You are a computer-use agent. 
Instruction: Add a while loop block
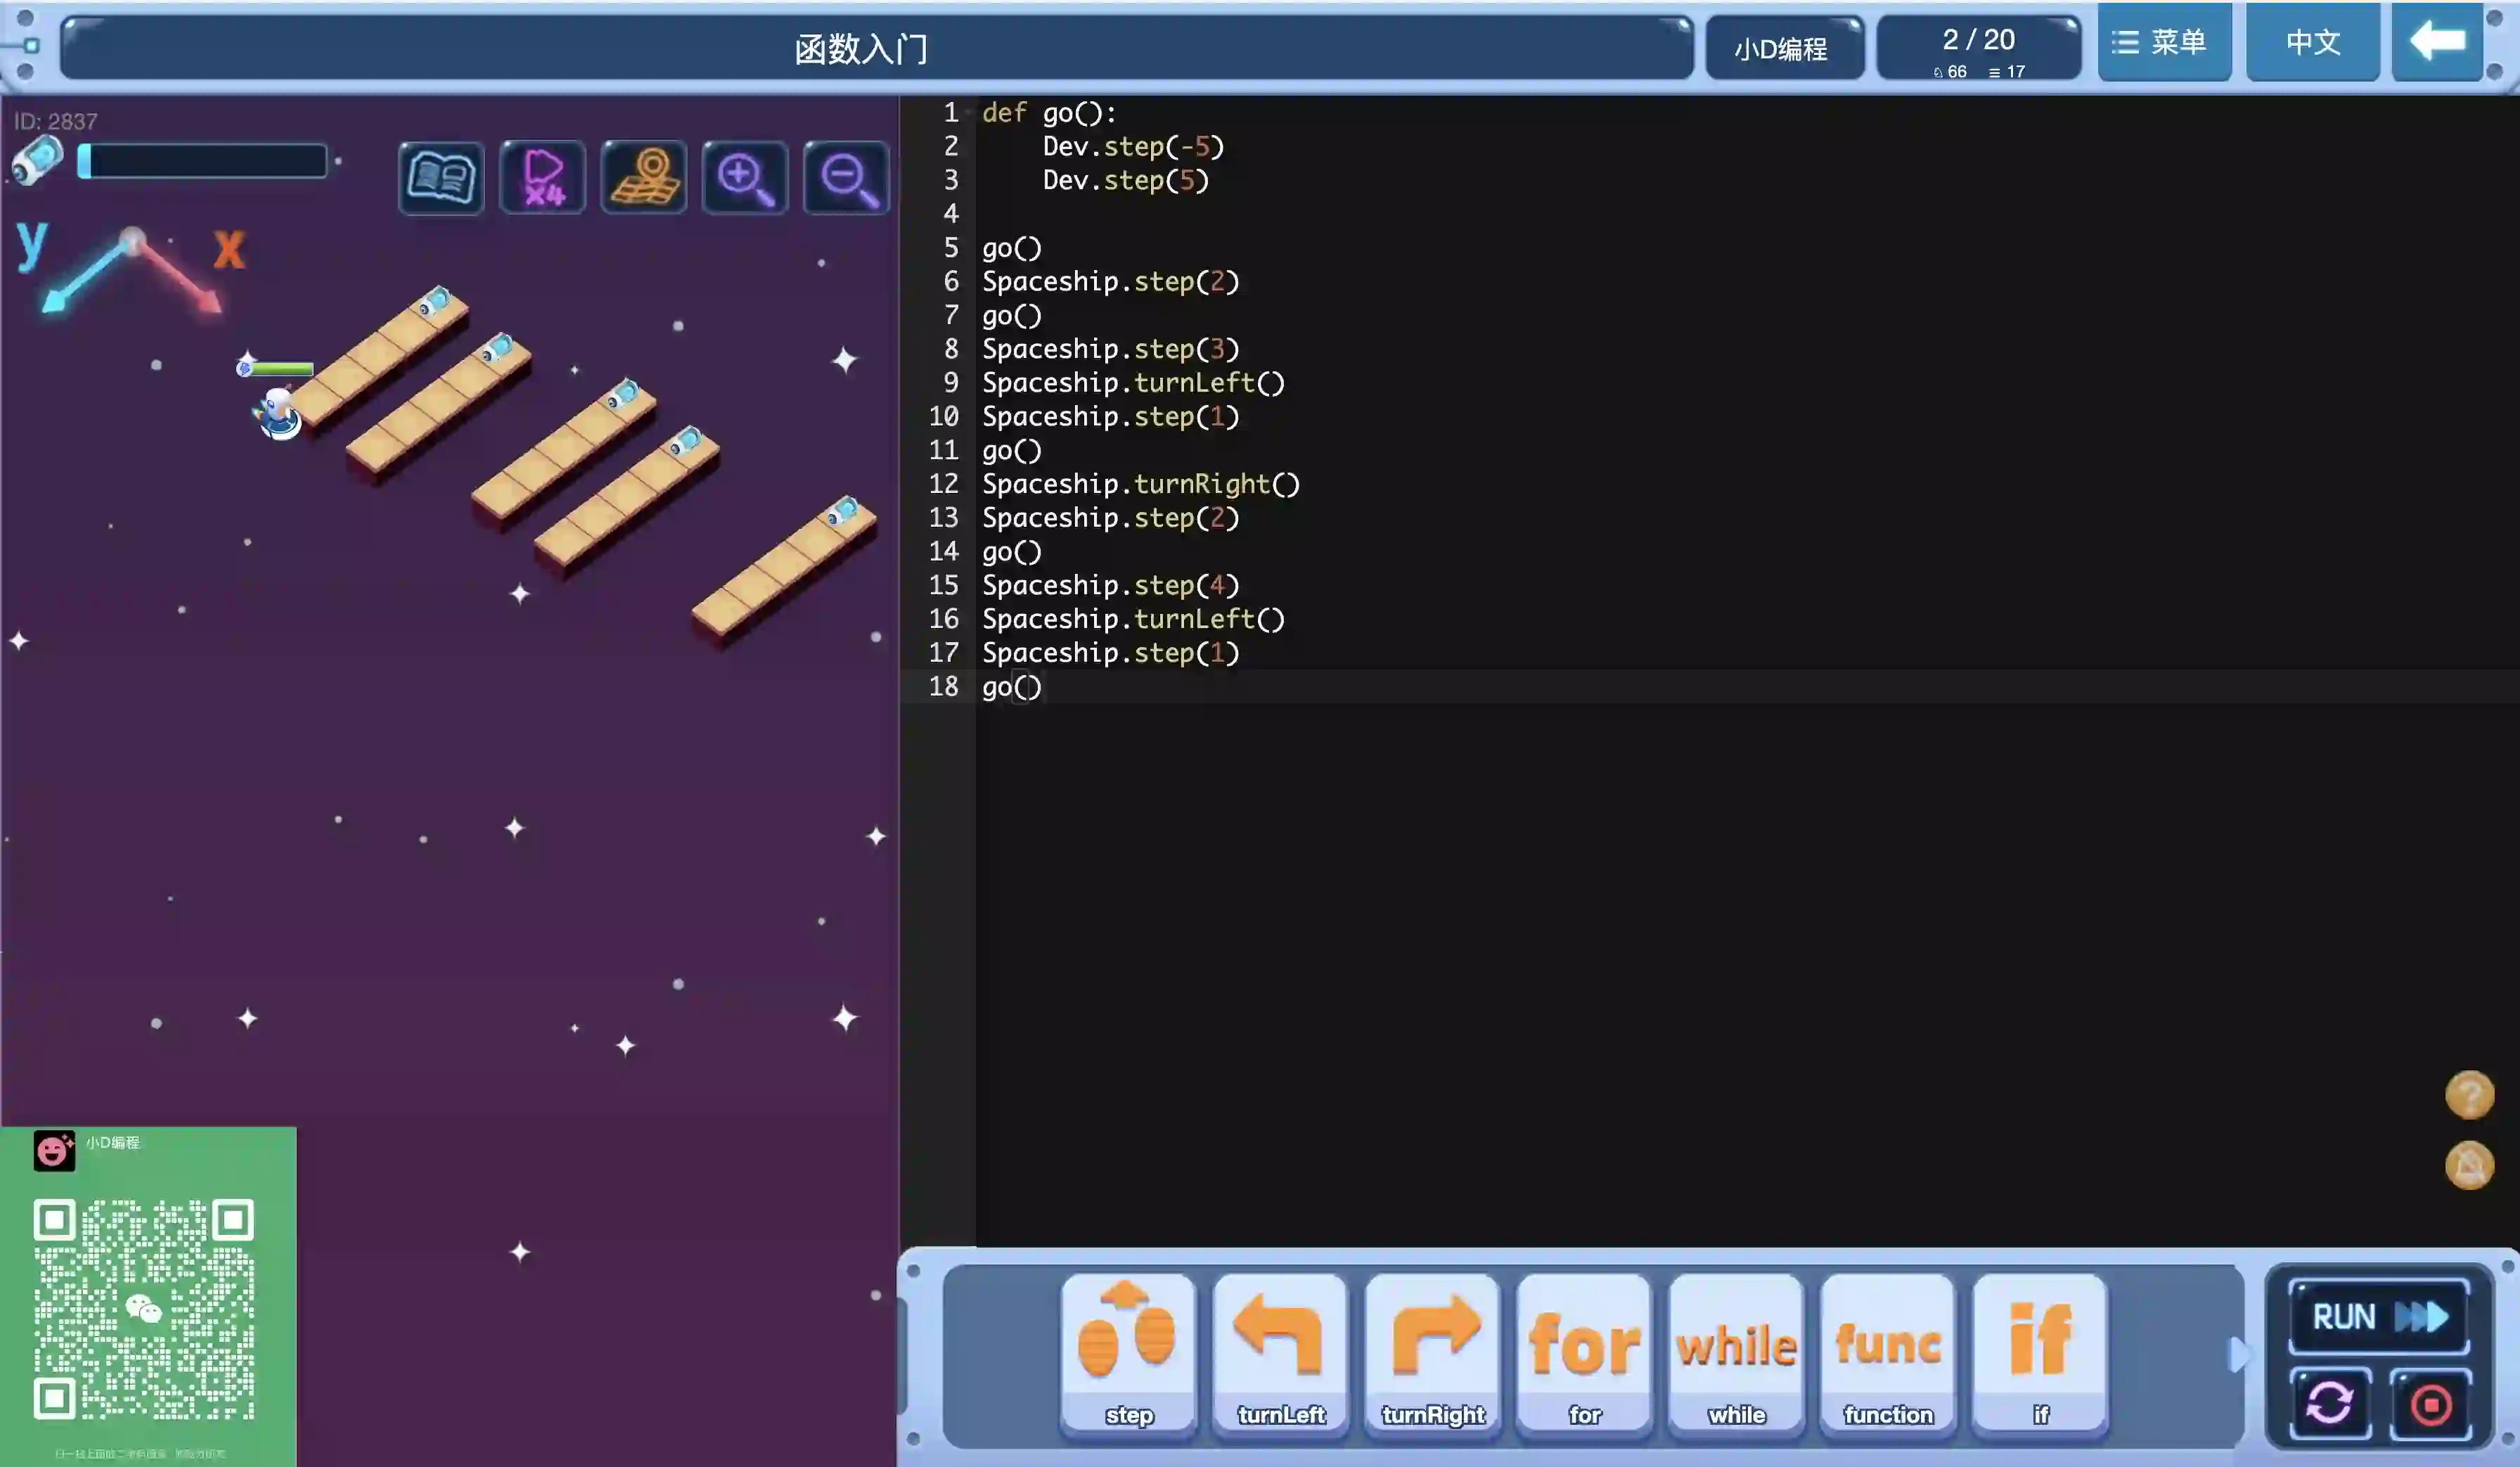(x=1736, y=1352)
